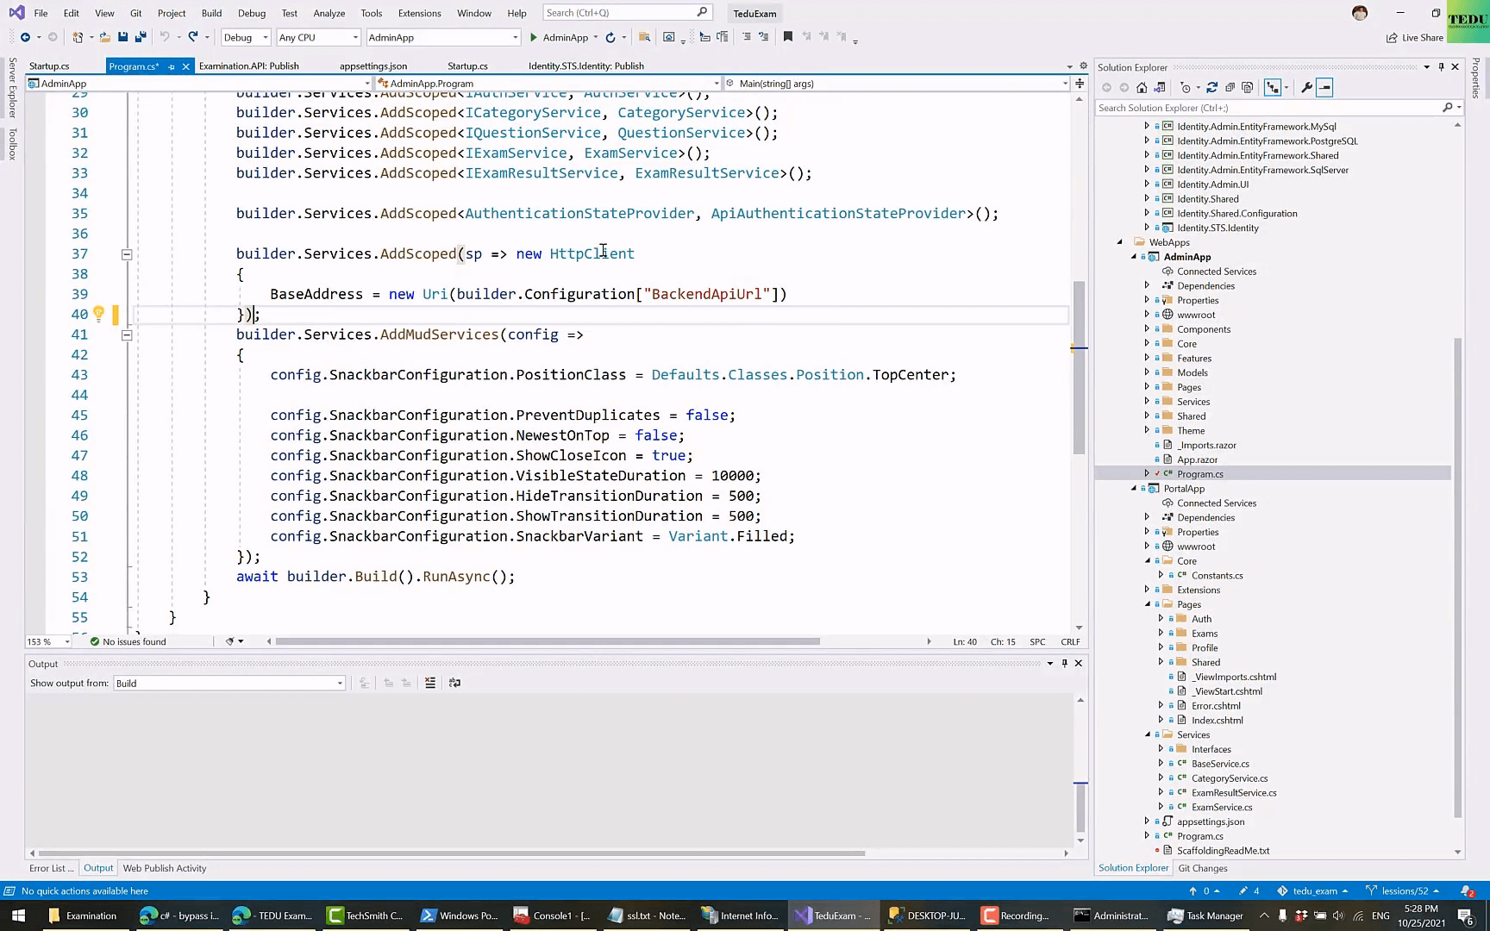
Task: Open Properties via the wrench icon
Action: (1306, 87)
